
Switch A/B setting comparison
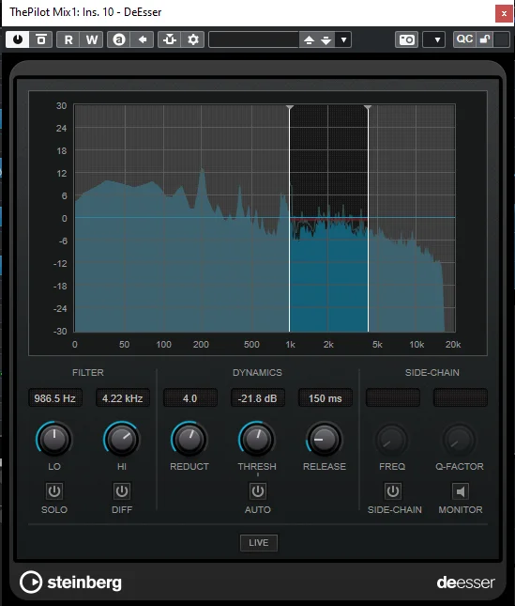(x=119, y=39)
